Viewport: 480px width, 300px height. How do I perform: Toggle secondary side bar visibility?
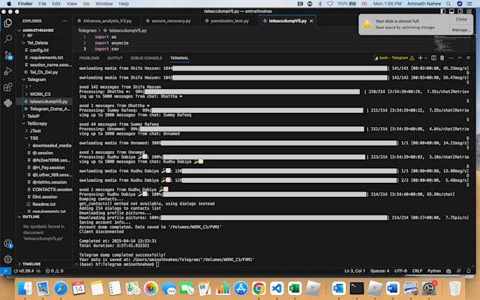pyautogui.click(x=460, y=11)
